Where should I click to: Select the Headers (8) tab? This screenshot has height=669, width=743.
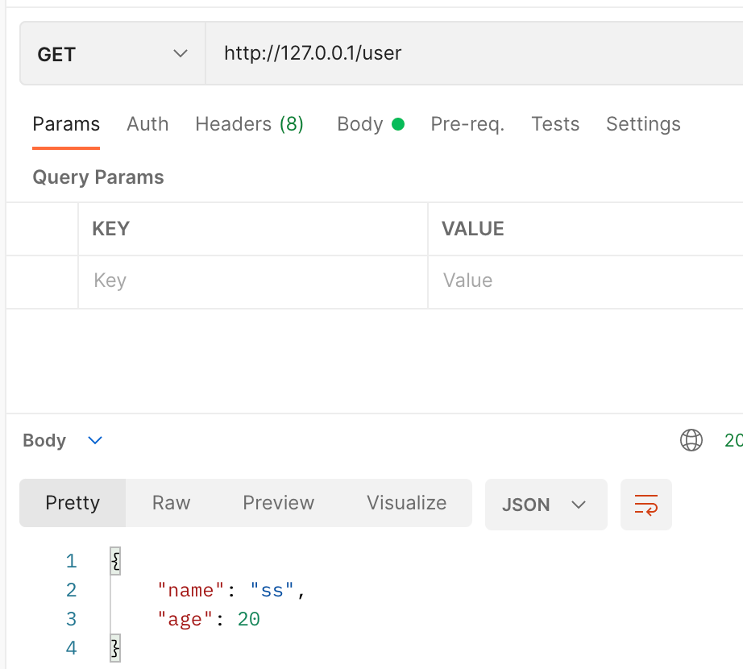[x=249, y=124]
